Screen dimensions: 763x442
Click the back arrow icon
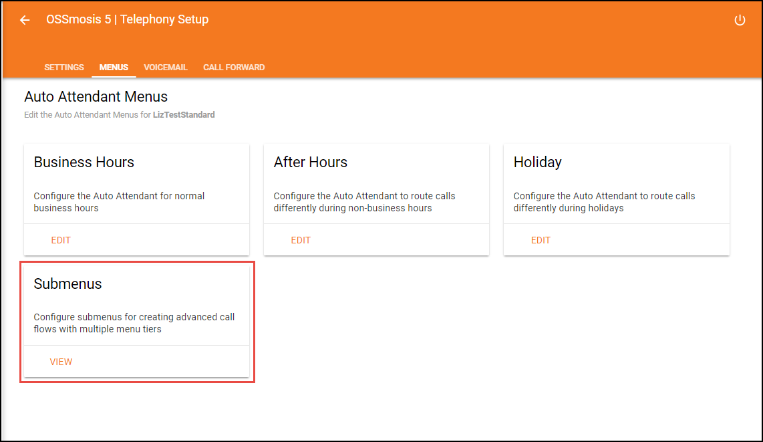[x=25, y=20]
